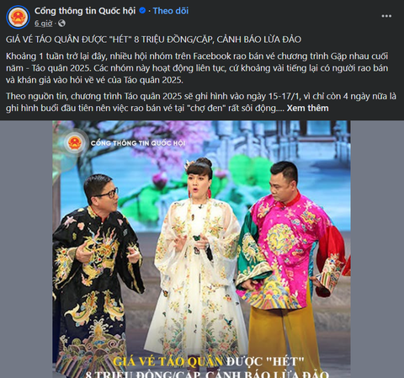Click the blue verified badge
This screenshot has width=404, height=378.
click(142, 11)
